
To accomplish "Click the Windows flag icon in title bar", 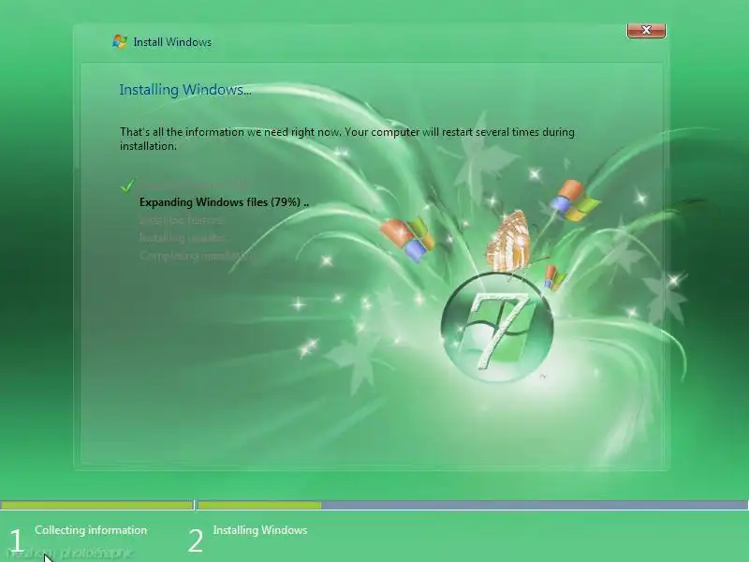I will 120,41.
